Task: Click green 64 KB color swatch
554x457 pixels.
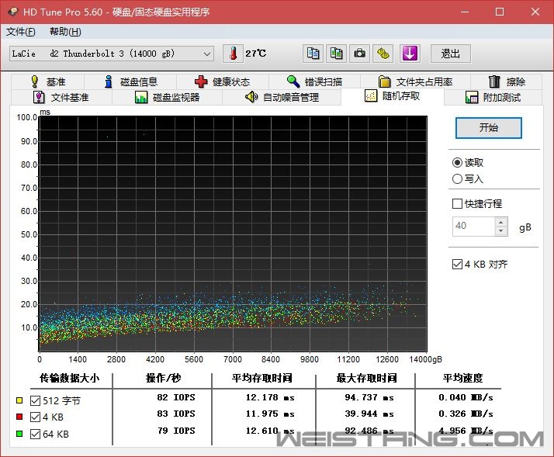Action: (19, 433)
